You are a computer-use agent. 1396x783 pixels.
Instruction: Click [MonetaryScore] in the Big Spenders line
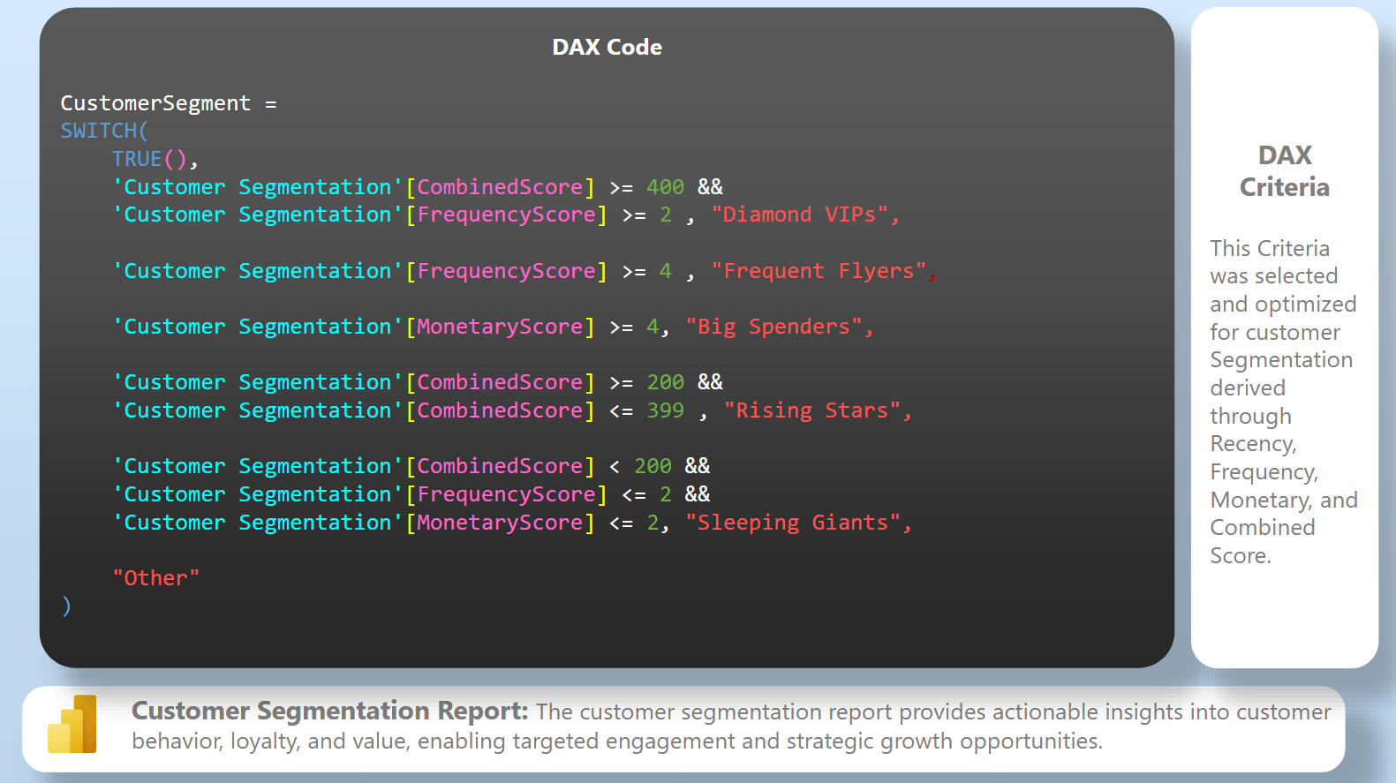click(x=500, y=327)
